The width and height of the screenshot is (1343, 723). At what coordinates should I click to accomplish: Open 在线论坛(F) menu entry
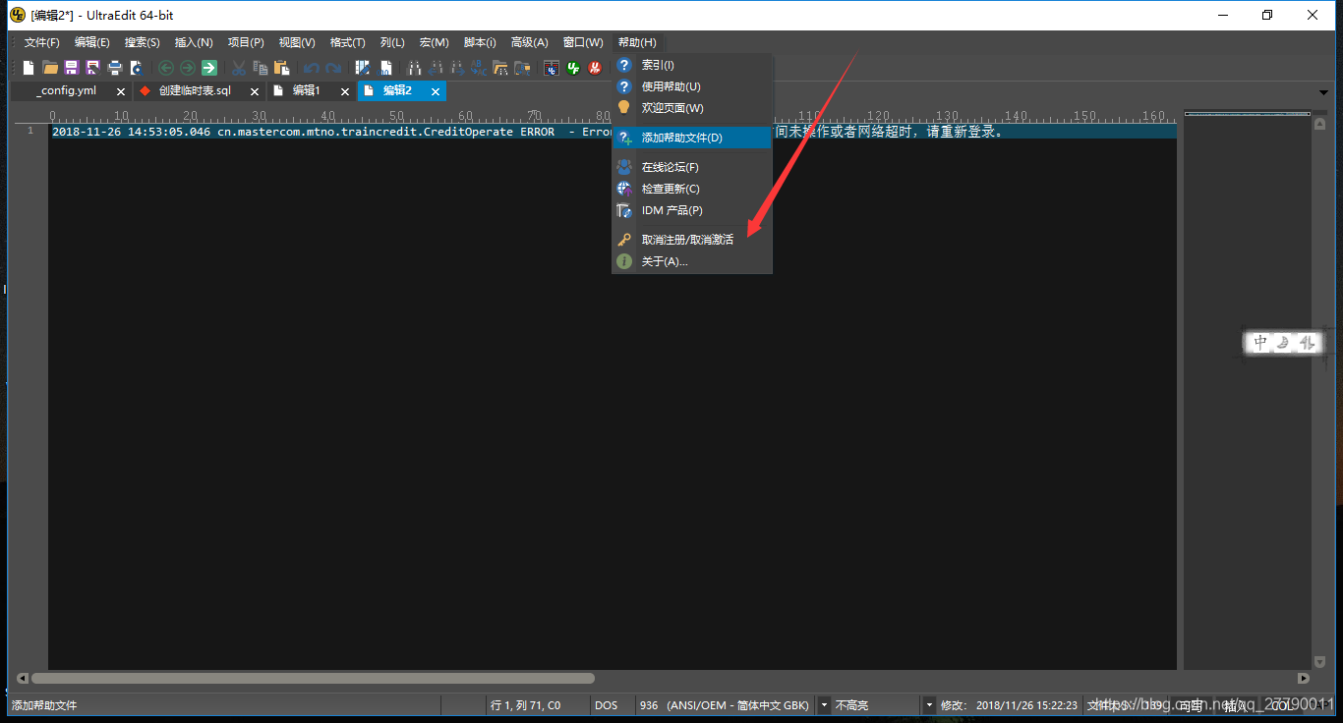click(x=691, y=167)
